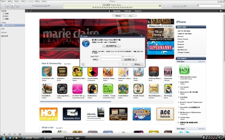The width and height of the screenshot is (225, 140).
Task: Cancel the iTunes sign-in dialog
Action: pos(137,64)
